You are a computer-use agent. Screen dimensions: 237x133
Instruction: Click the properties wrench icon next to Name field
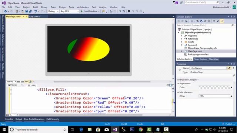(x=229, y=68)
